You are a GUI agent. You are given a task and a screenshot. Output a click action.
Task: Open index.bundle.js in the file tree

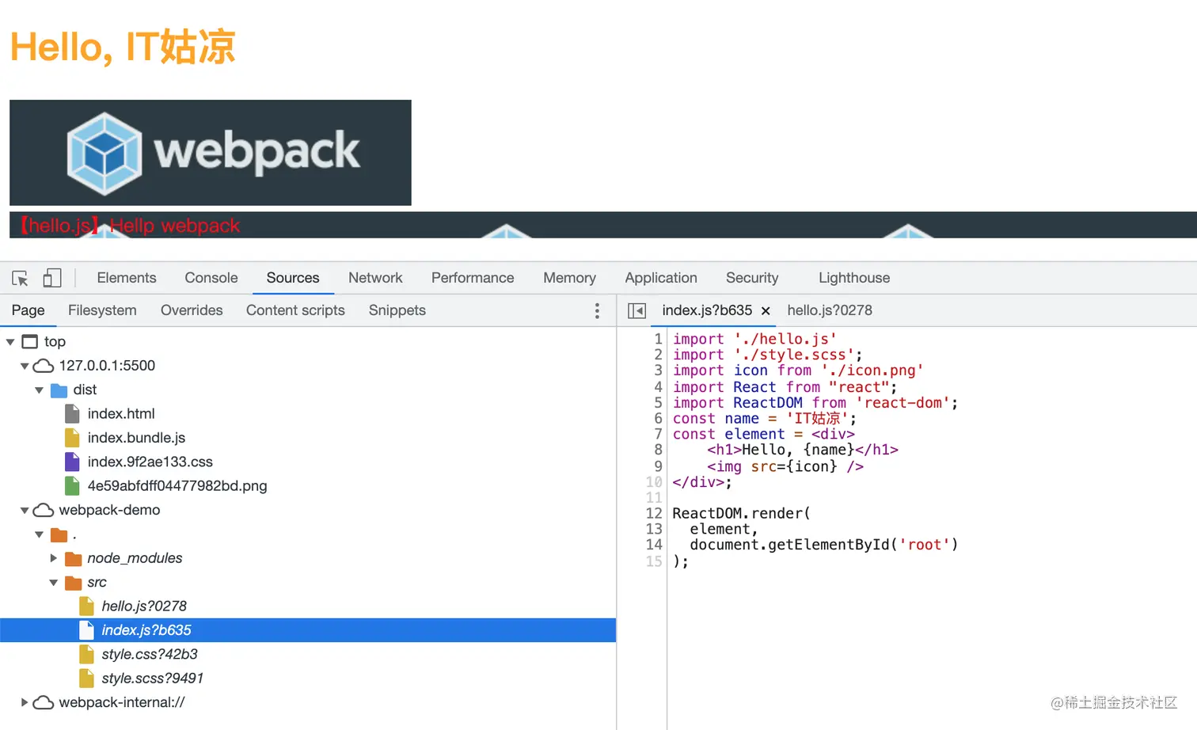point(136,438)
